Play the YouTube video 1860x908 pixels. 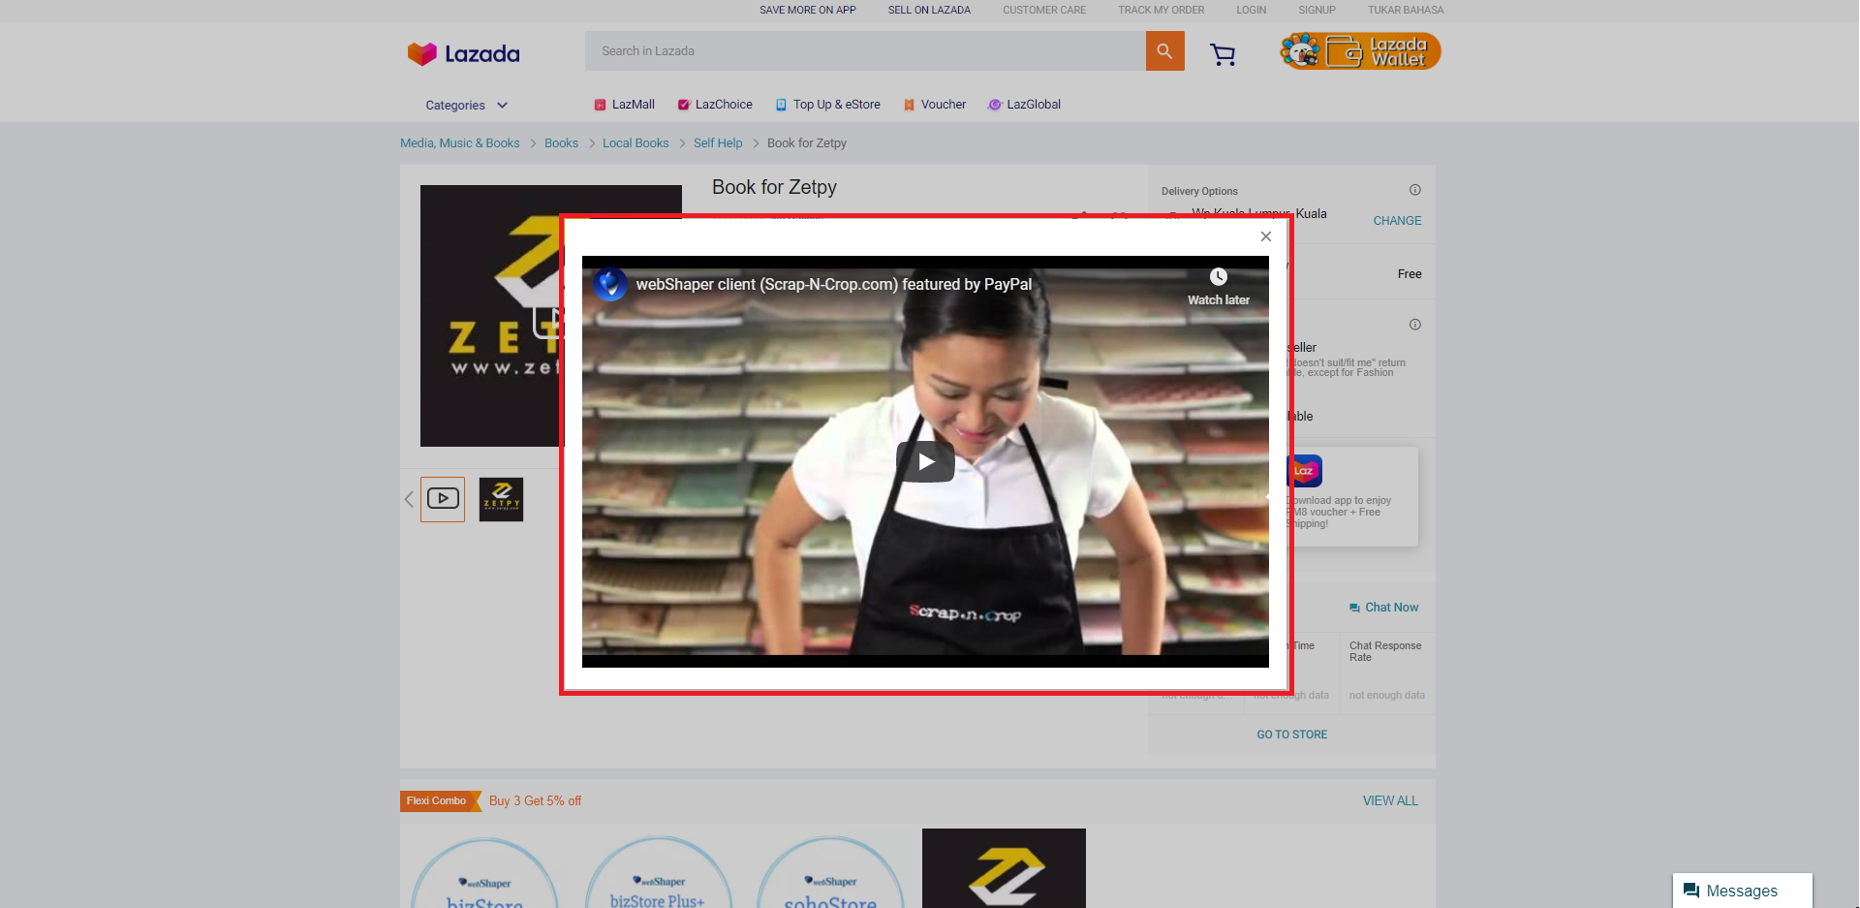click(x=925, y=461)
